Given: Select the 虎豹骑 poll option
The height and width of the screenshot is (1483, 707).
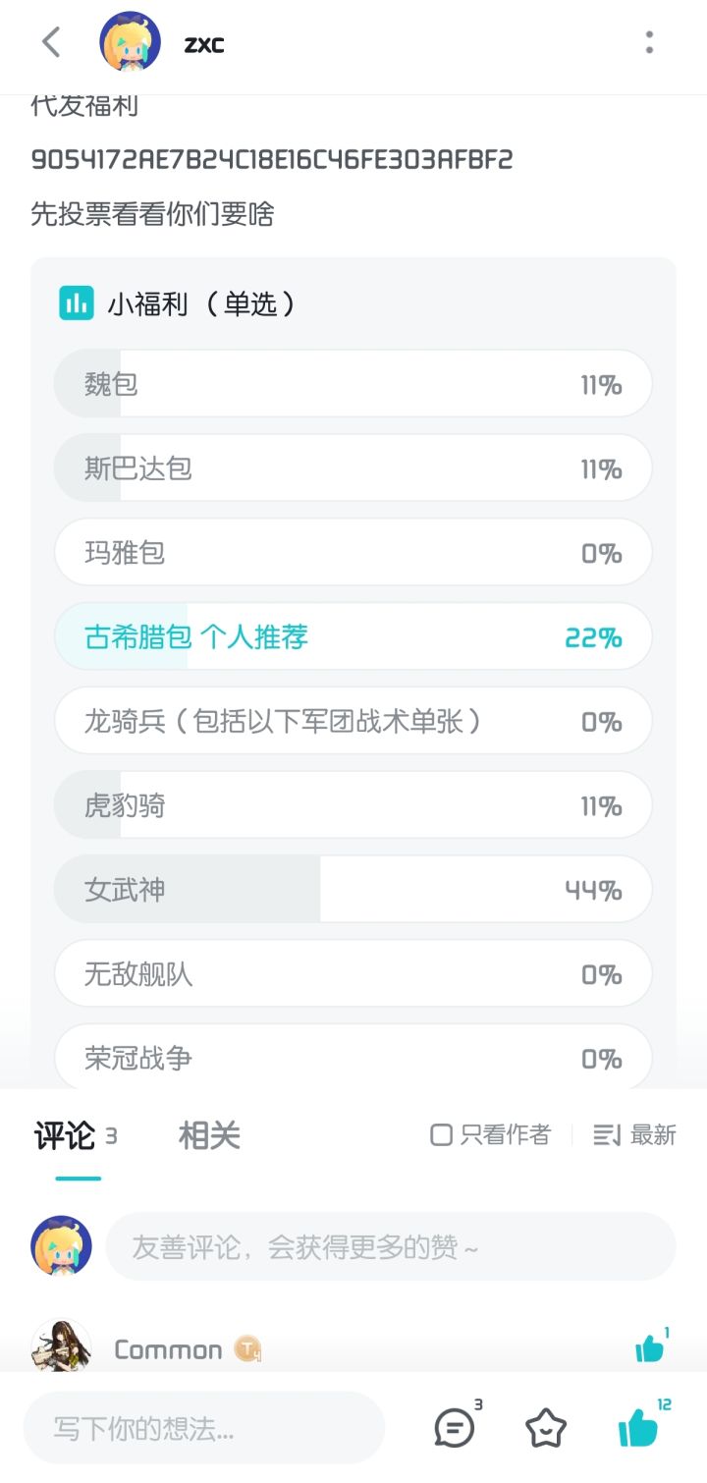Looking at the screenshot, I should click(353, 805).
